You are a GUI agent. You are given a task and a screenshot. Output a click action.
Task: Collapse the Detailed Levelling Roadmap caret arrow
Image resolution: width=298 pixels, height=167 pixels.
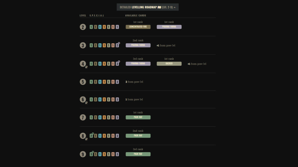[x=175, y=7]
